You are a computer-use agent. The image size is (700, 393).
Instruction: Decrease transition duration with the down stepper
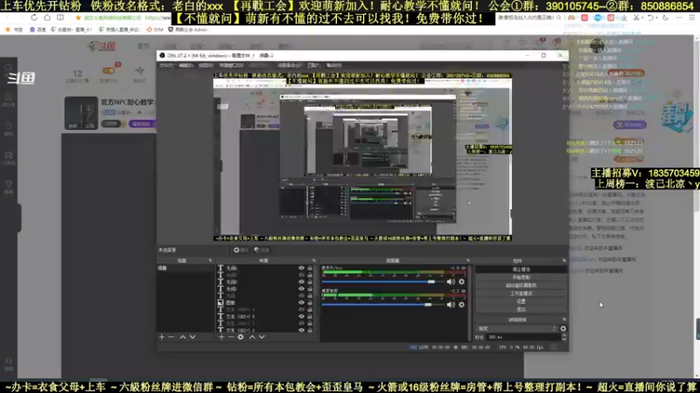(x=564, y=339)
